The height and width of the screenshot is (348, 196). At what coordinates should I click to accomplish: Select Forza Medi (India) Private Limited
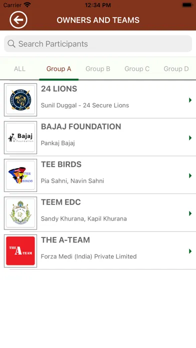88,256
